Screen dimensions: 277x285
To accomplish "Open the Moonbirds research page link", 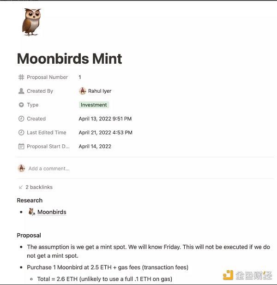I will 52,212.
